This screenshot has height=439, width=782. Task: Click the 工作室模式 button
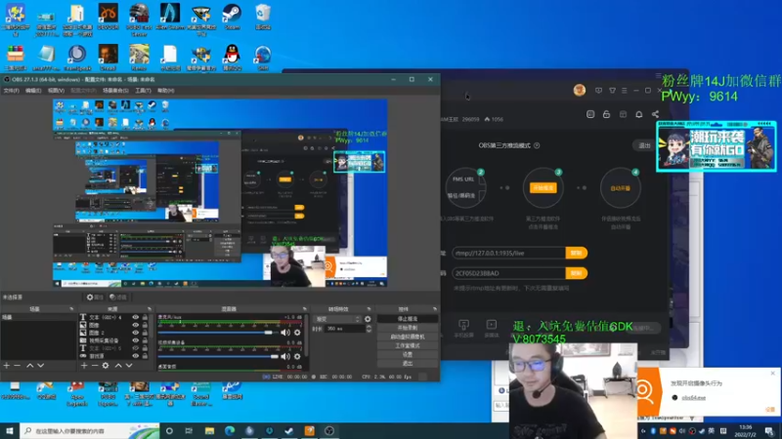click(x=408, y=345)
